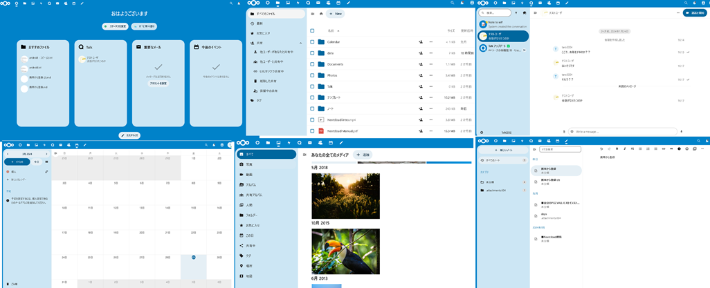Tick the checkbox next to Calendar folder
Screen dimensions: 710x288
[312, 42]
